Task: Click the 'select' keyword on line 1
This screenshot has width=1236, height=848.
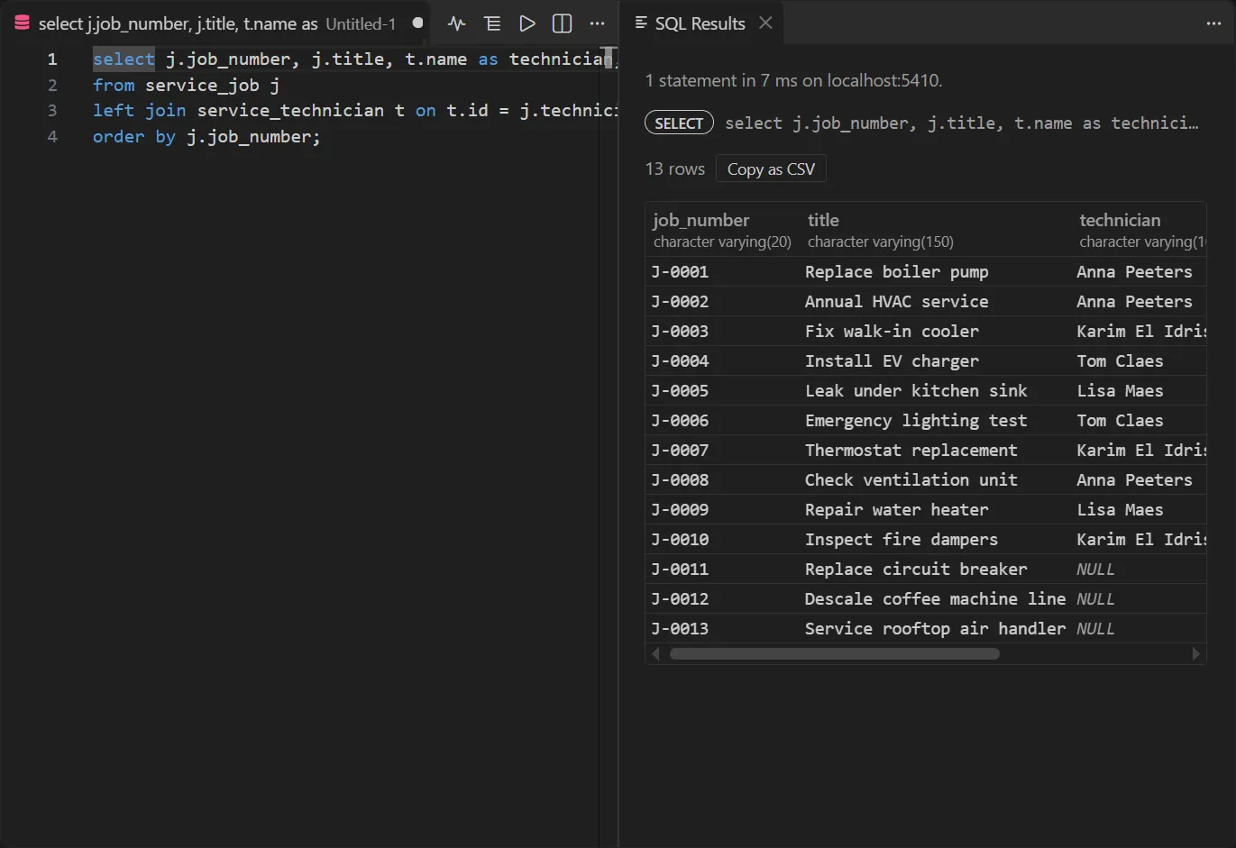Action: 124,59
